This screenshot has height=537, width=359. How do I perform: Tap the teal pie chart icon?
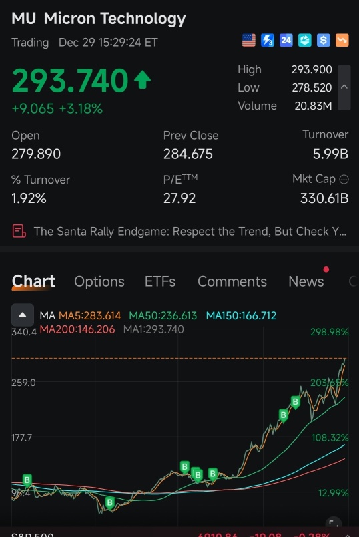(304, 41)
